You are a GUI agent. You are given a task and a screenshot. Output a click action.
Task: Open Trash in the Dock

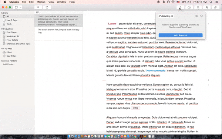click(x=153, y=136)
